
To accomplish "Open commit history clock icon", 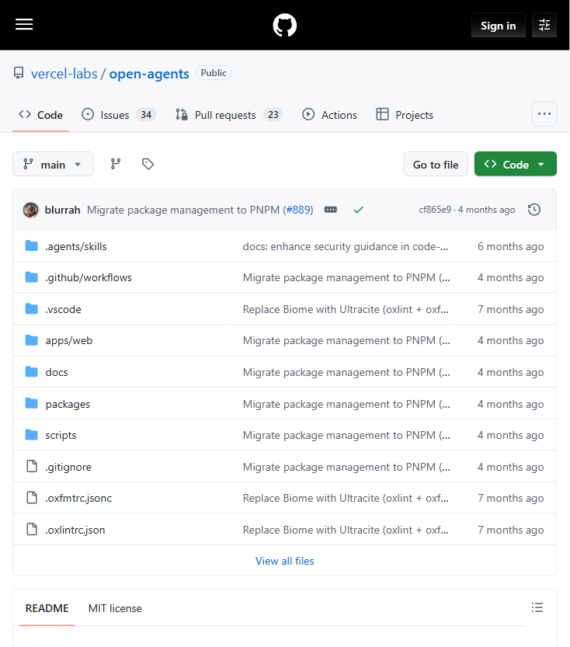I will tap(534, 210).
